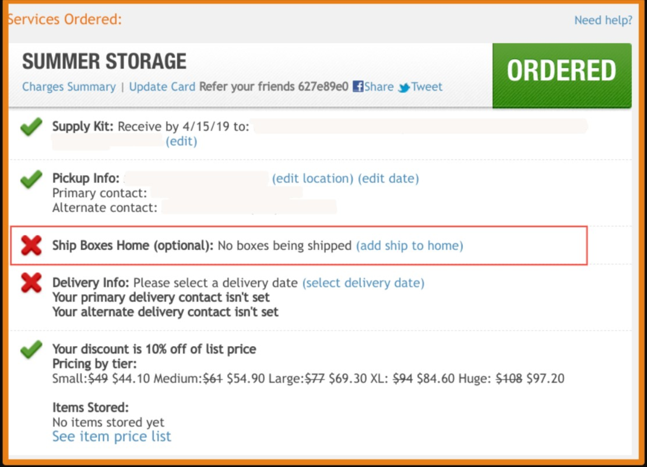Image resolution: width=647 pixels, height=467 pixels.
Task: Click add ship to home link
Action: point(409,246)
